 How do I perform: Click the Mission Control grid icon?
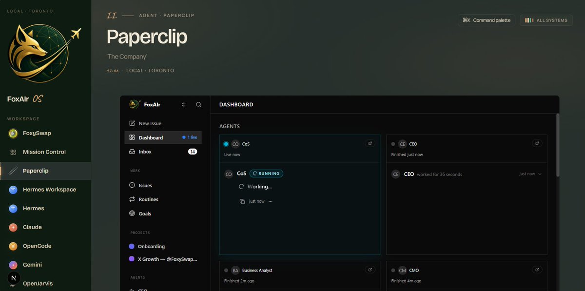click(x=13, y=152)
